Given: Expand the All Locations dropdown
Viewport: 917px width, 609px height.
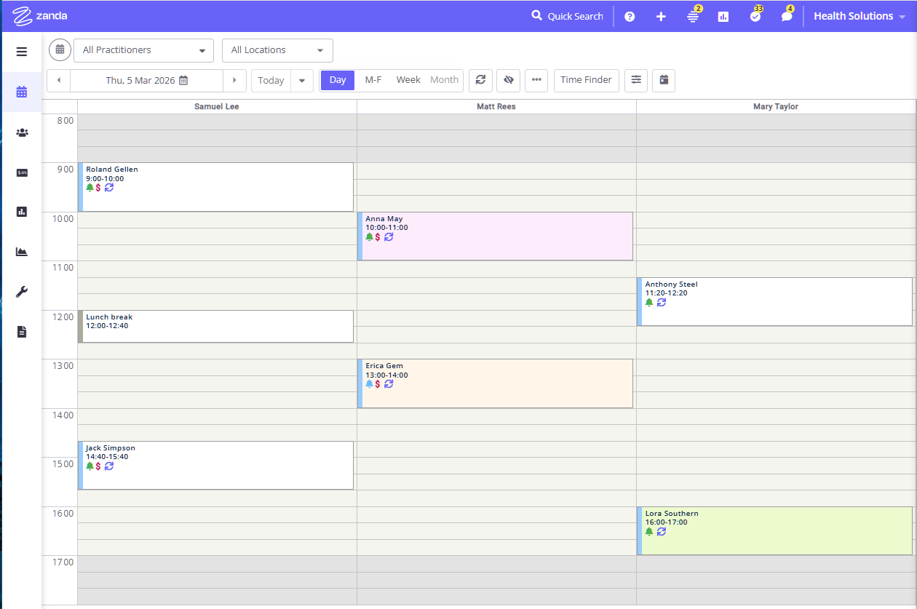Looking at the screenshot, I should tap(277, 50).
